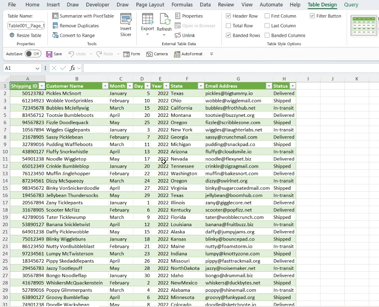Expand the Name Box dropdown
Viewport: 379px width, 307px height.
[37, 68]
